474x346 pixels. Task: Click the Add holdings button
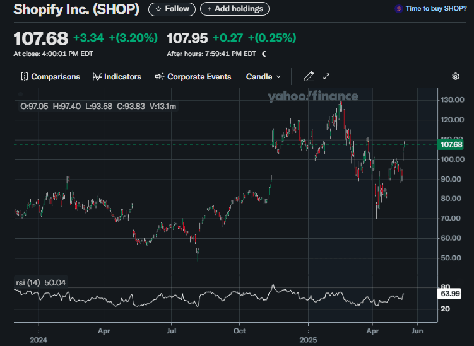pos(235,9)
